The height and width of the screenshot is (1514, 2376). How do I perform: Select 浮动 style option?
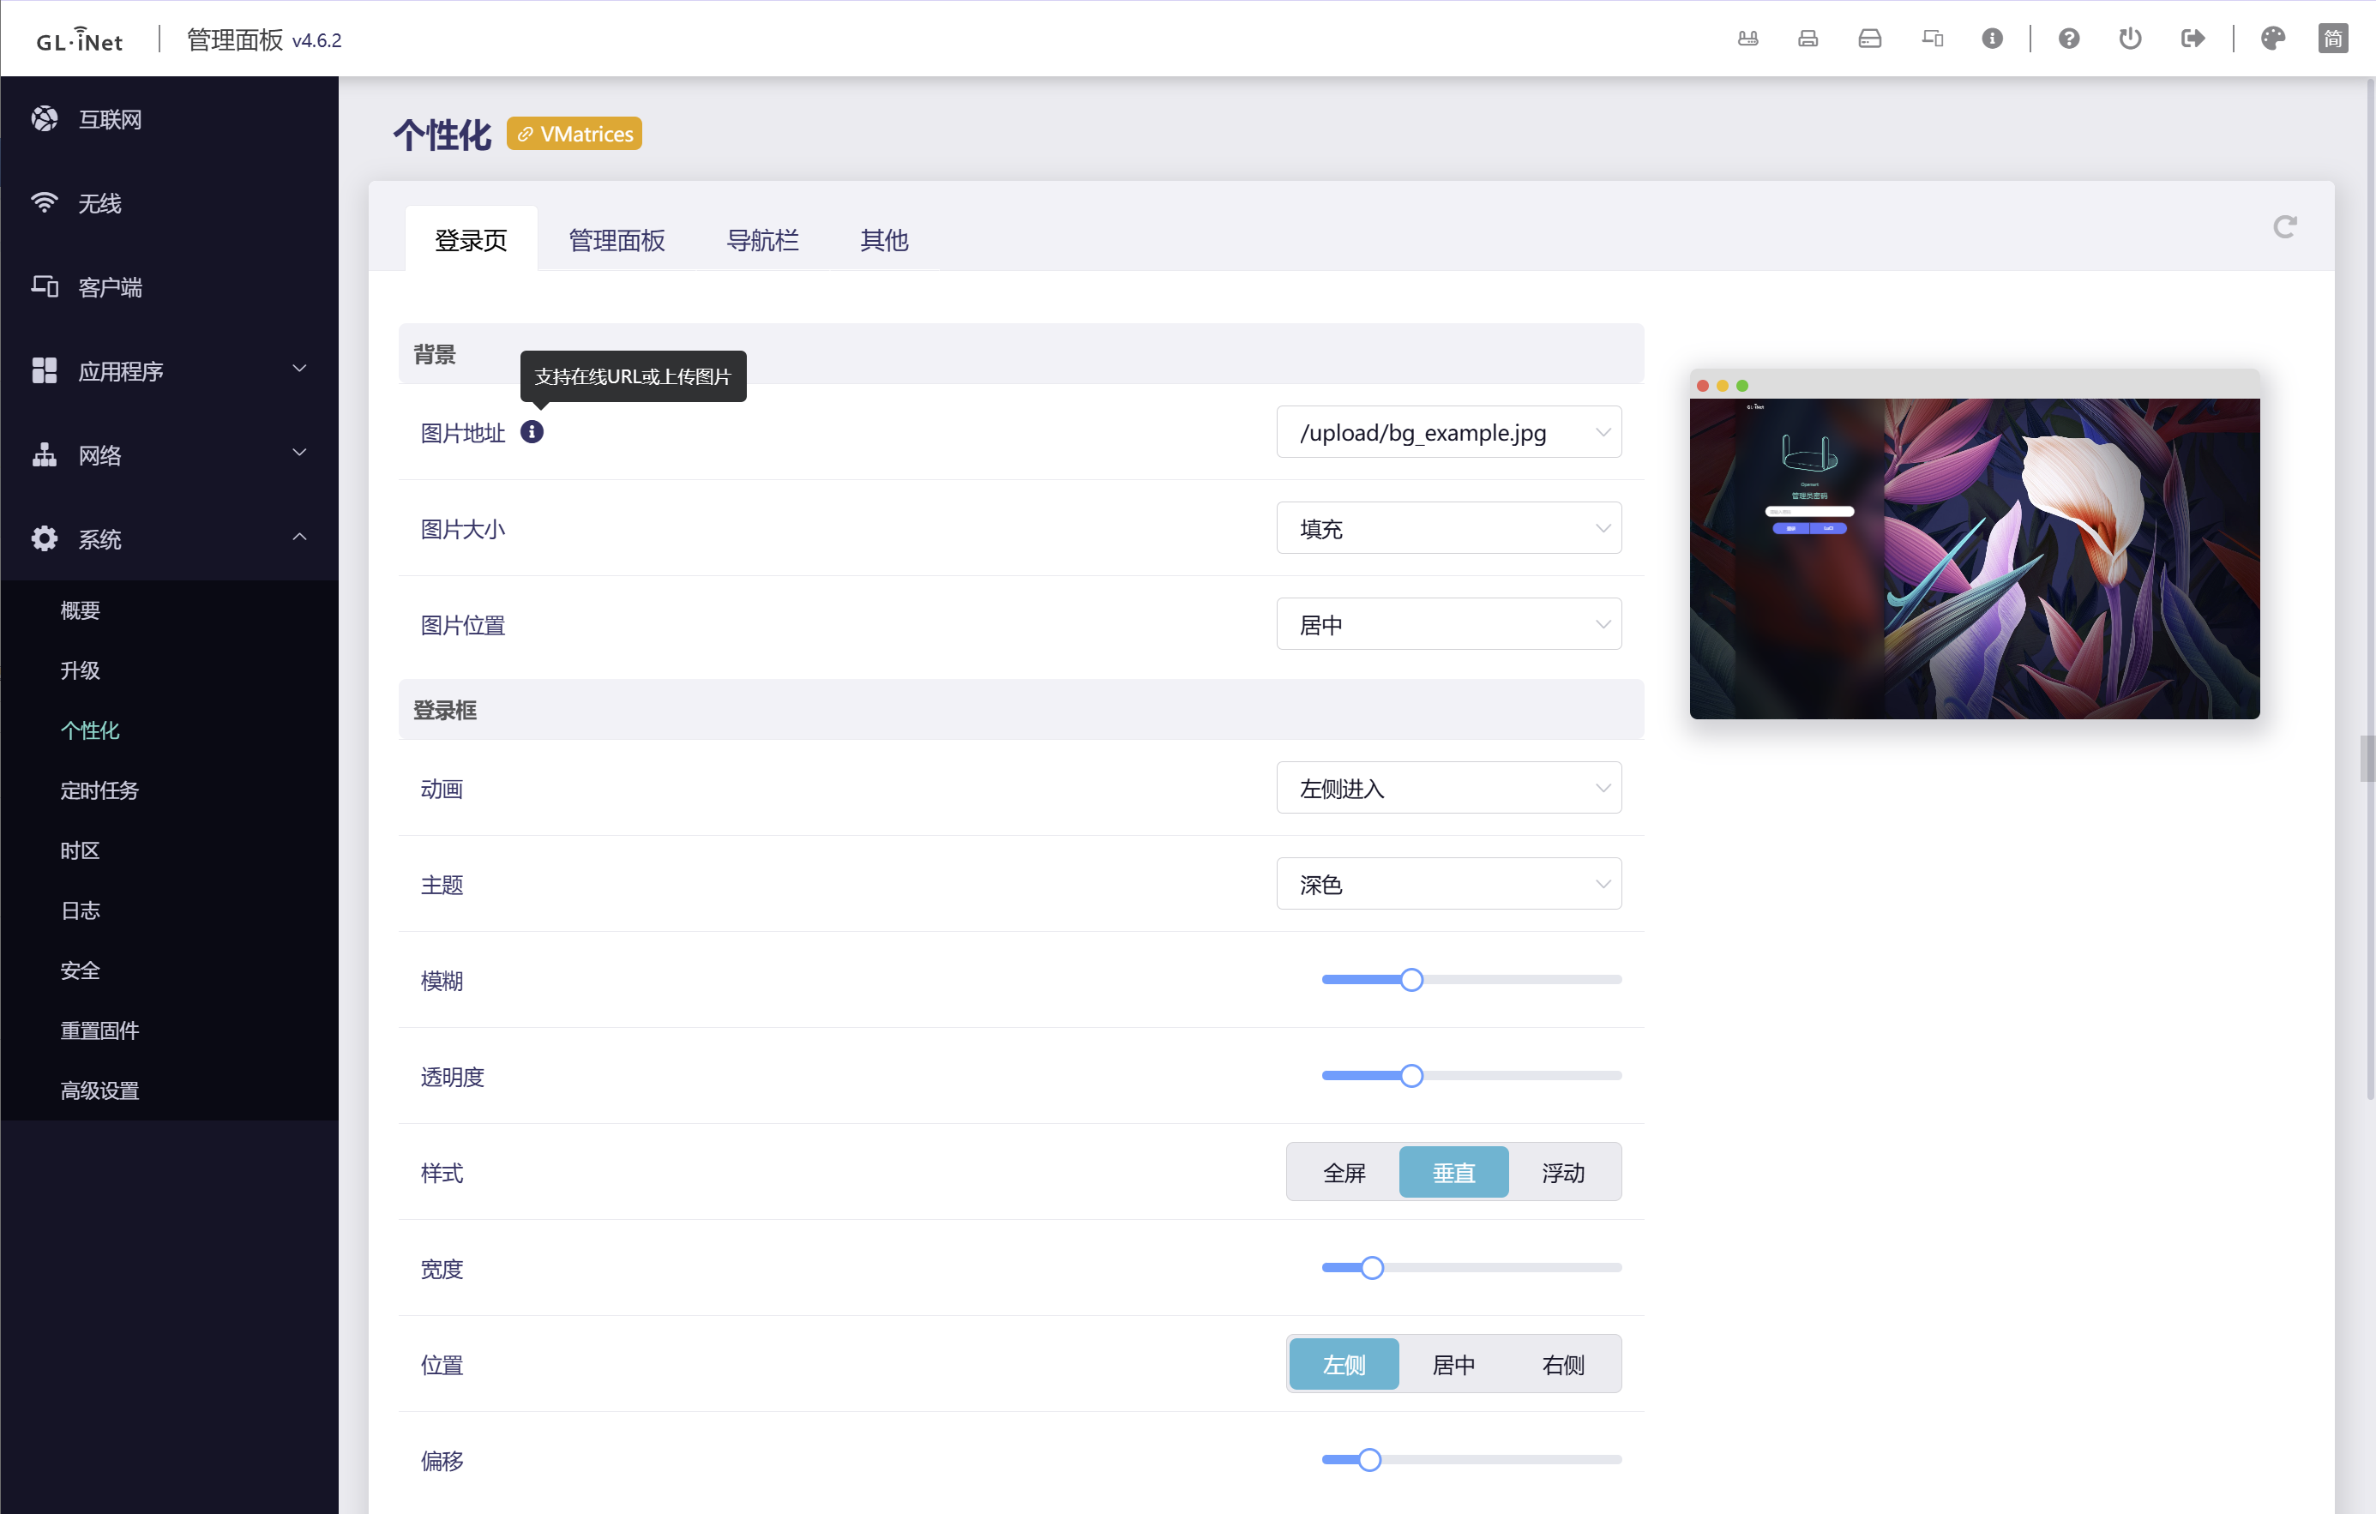(1563, 1172)
